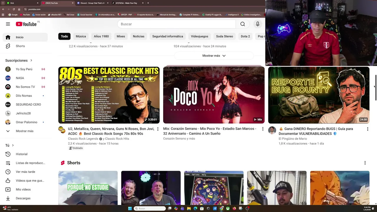Select the Videojuegos filter chip

[199, 36]
